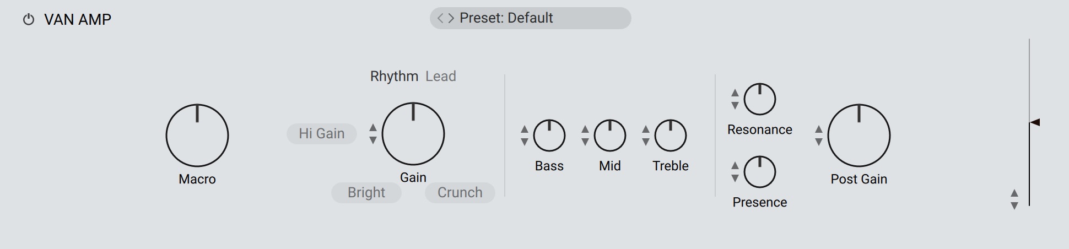
Task: Click the output level slider marker
Action: [x=1035, y=122]
